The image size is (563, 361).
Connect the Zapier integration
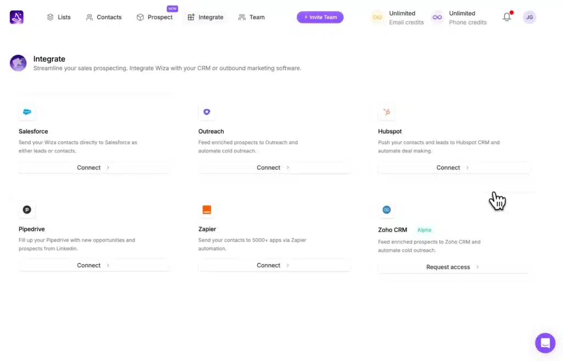tap(274, 265)
